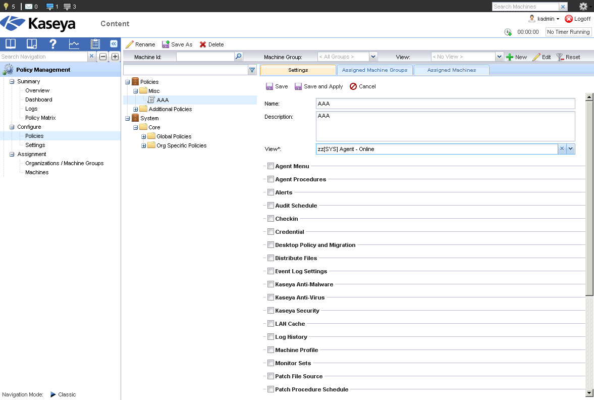
Task: Open the Machine Group dropdown
Action: (373, 57)
